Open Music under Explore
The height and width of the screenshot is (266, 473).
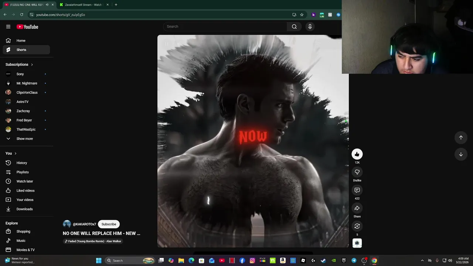[x=26, y=241]
